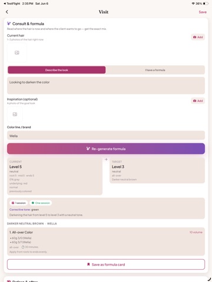Tap the TestFlight back indicator
Image resolution: width=212 pixels, height=282 pixels.
pyautogui.click(x=12, y=4)
